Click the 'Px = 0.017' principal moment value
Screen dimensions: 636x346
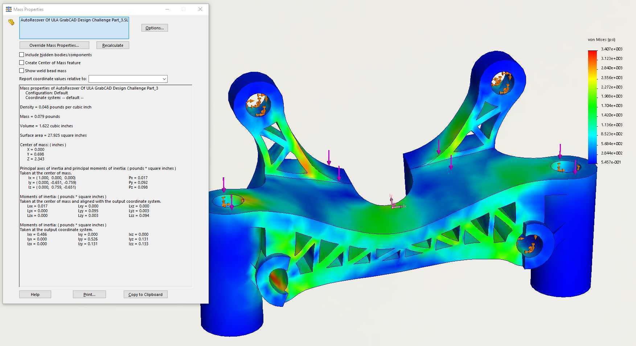click(138, 178)
